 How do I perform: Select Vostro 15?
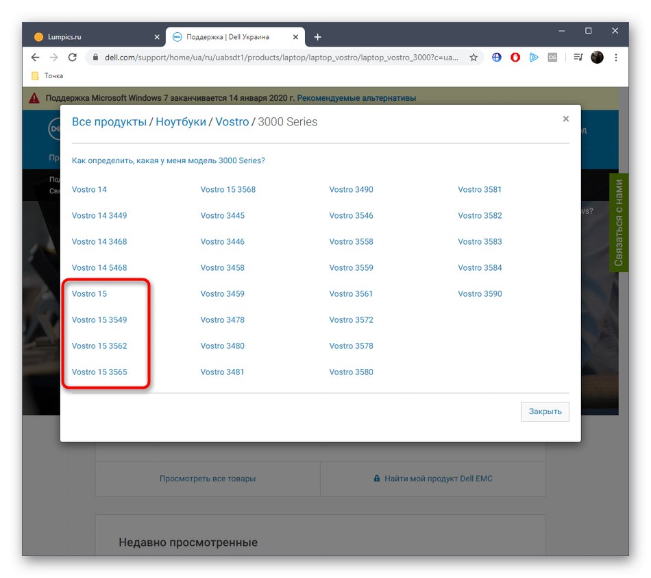[89, 293]
